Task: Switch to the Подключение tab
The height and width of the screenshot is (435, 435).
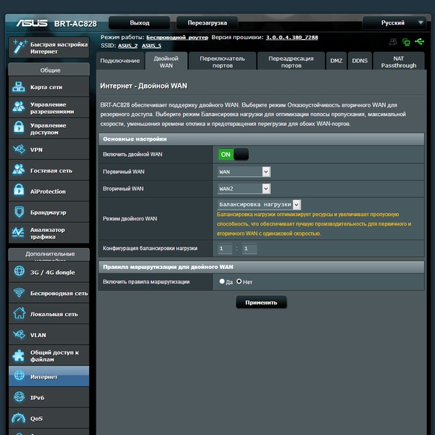Action: [x=120, y=60]
